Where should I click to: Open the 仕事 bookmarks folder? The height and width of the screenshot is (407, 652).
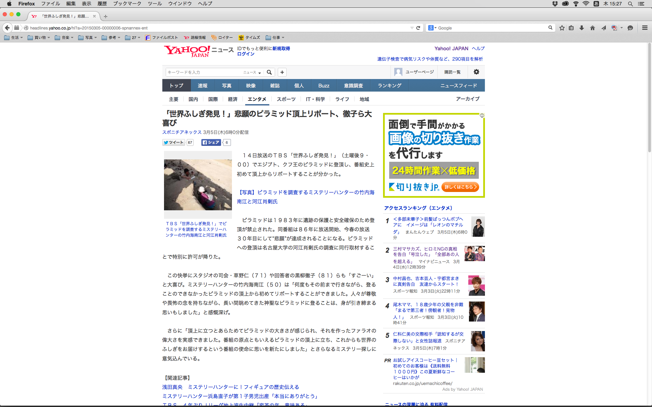tap(275, 38)
